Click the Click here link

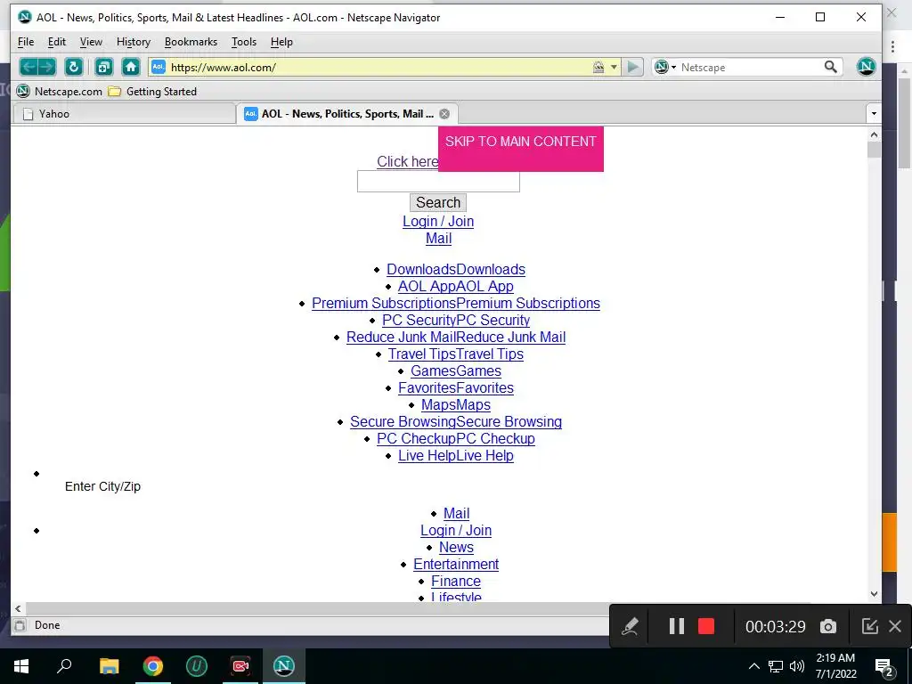tap(408, 162)
